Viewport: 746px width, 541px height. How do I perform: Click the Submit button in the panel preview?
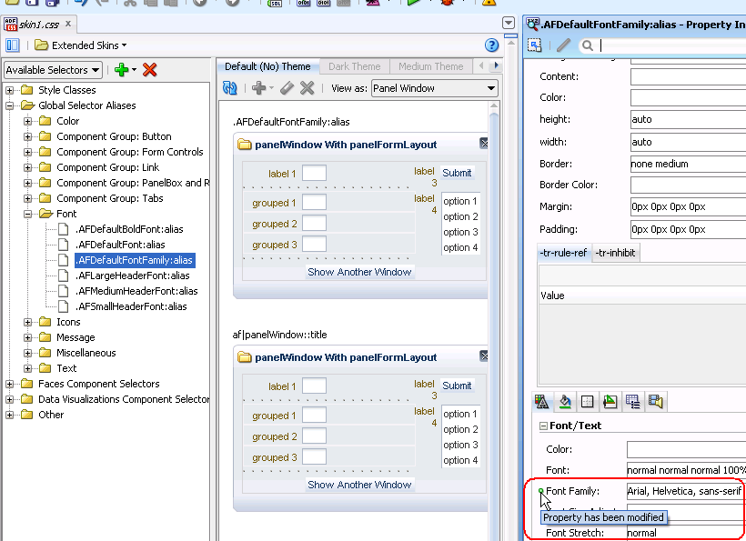click(457, 173)
